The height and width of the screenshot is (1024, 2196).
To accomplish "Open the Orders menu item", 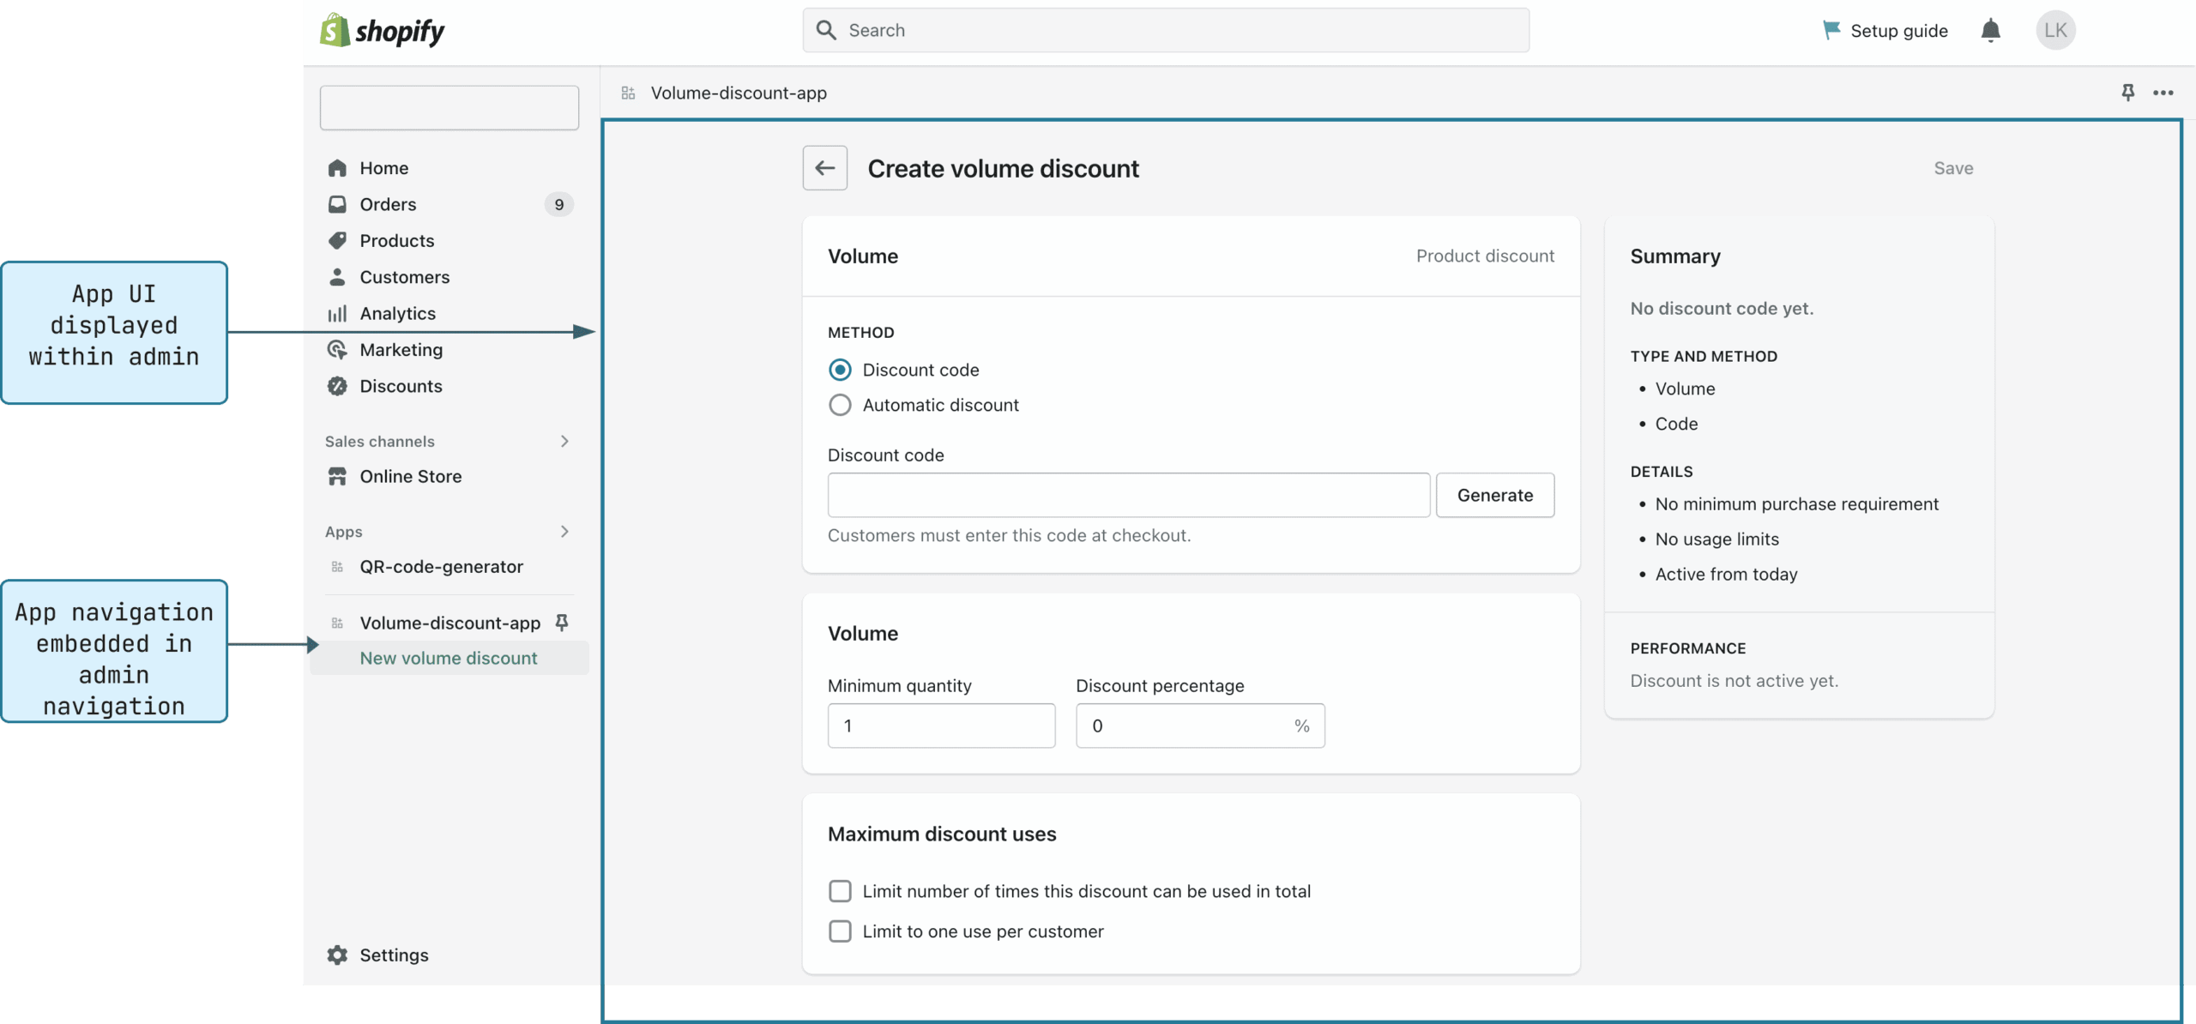I will 388,204.
